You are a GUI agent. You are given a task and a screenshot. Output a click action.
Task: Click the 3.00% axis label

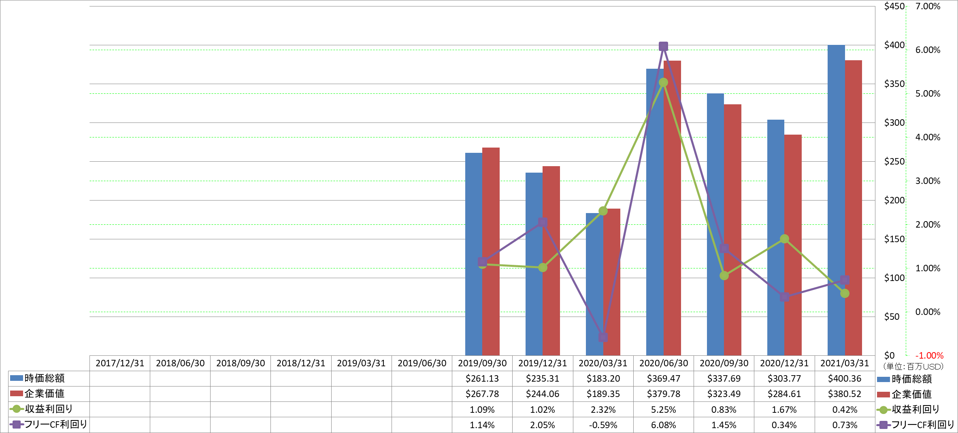[928, 181]
